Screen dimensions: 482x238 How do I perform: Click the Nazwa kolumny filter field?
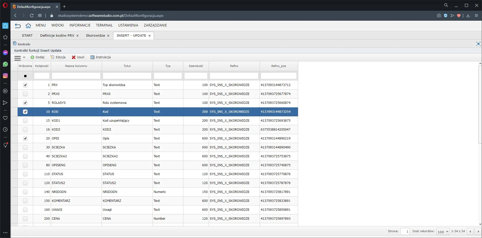76,76
